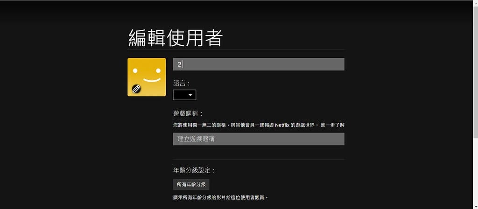Click the profile name field containing "2"

tap(259, 64)
